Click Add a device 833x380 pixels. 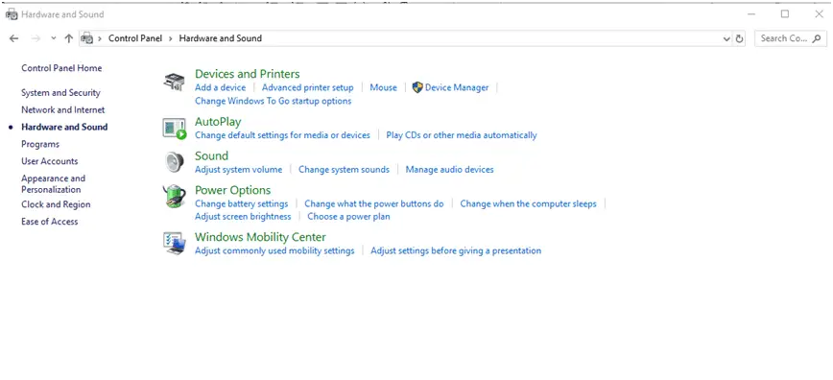(221, 87)
